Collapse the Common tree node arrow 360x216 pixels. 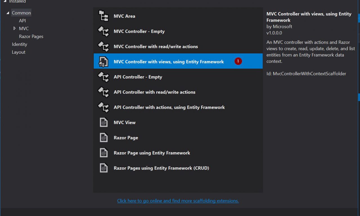point(8,13)
